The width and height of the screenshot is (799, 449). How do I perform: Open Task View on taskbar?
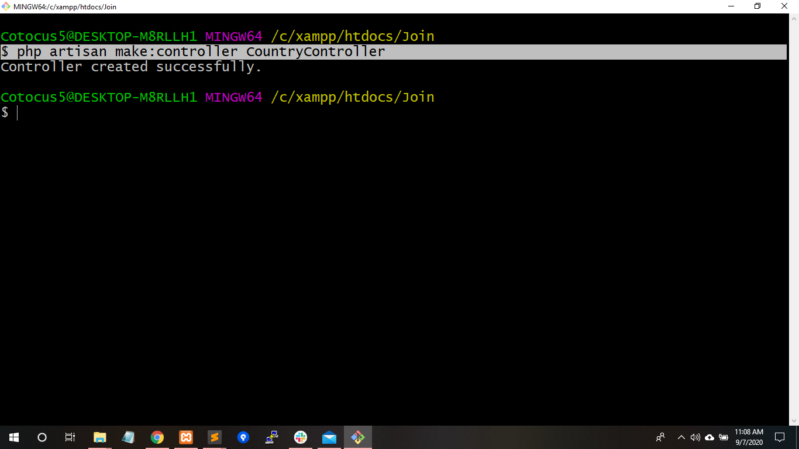coord(70,437)
